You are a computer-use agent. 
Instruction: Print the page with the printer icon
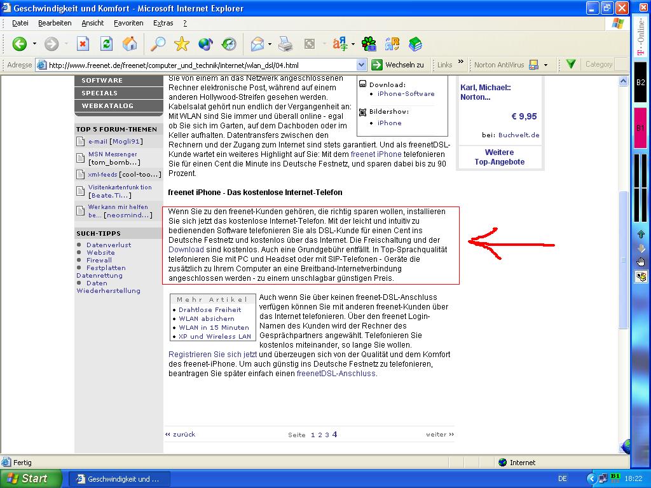[x=285, y=44]
